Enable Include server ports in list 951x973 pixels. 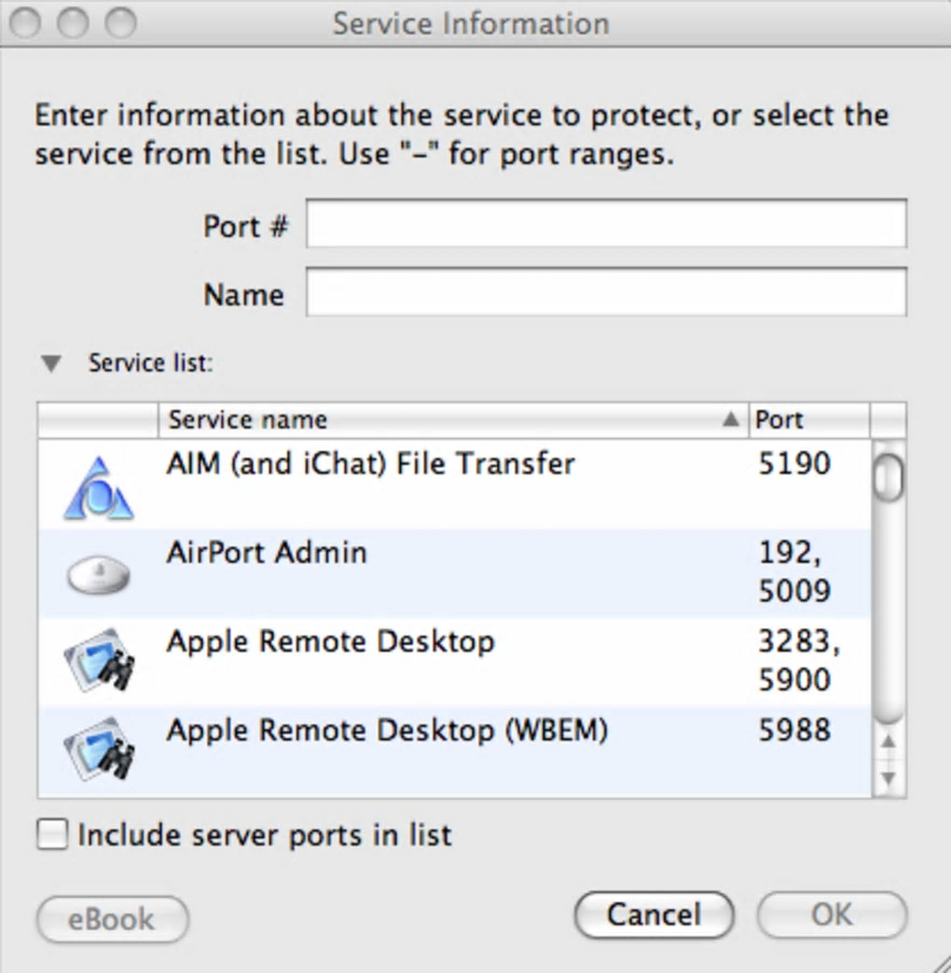[x=53, y=834]
